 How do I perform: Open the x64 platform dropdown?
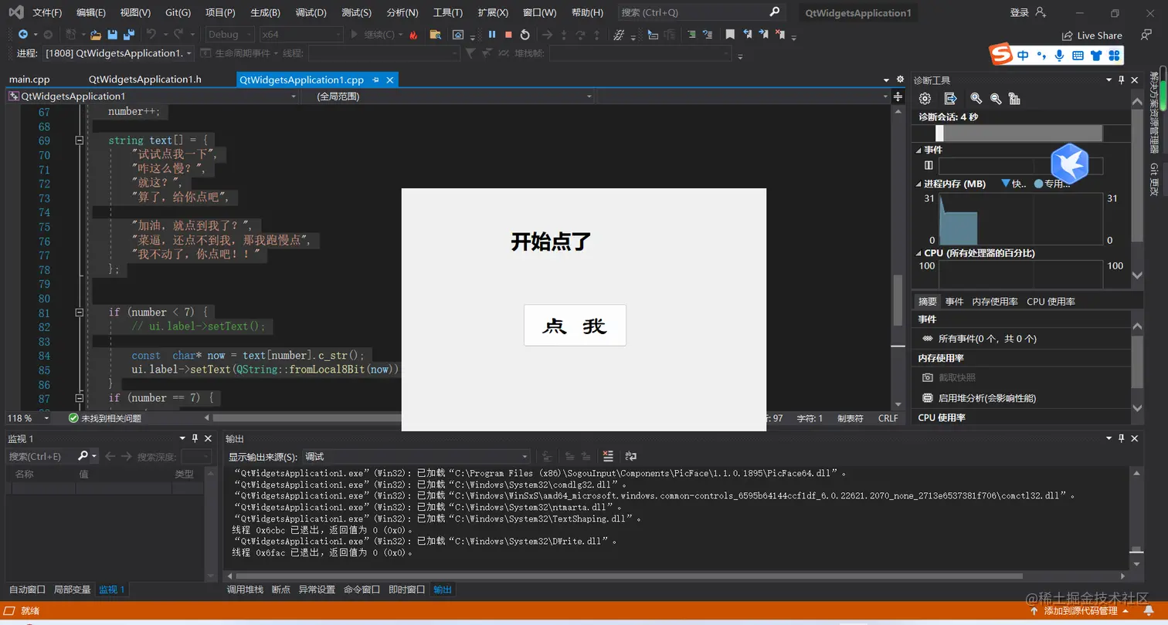click(x=301, y=35)
